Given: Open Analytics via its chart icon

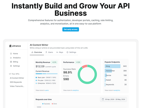Looking at the screenshot, I should (x=11, y=58).
